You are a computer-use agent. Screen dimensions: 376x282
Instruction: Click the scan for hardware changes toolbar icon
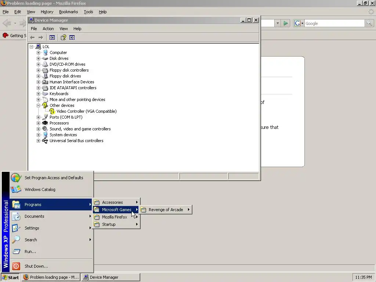[72, 37]
